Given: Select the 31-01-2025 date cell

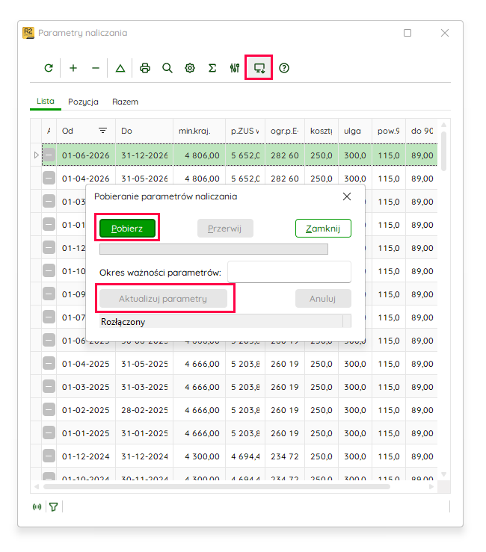Looking at the screenshot, I should pos(144,433).
